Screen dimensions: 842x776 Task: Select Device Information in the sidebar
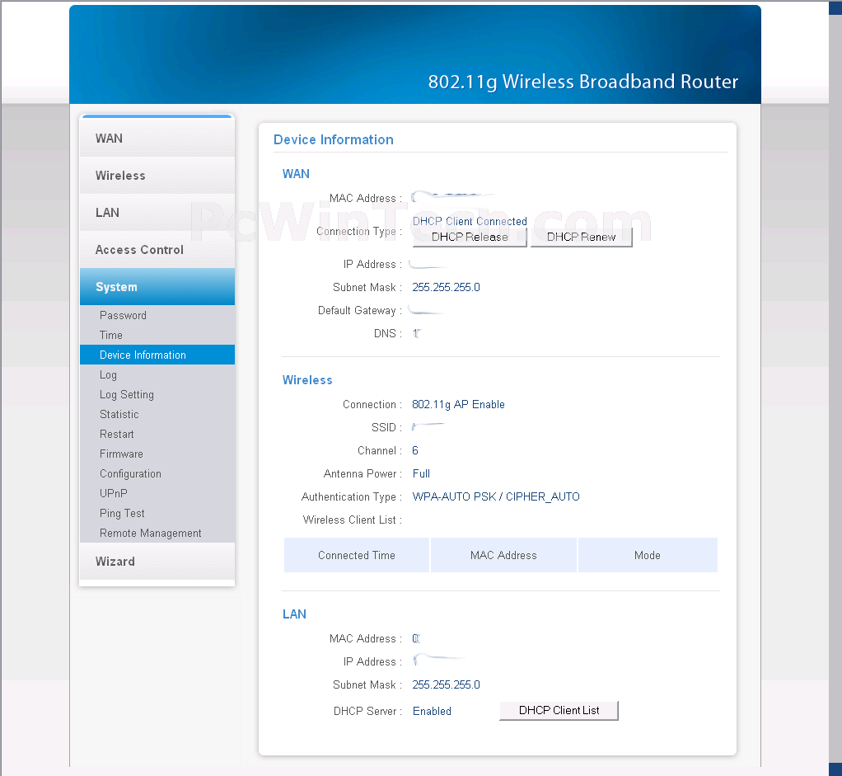tap(157, 355)
